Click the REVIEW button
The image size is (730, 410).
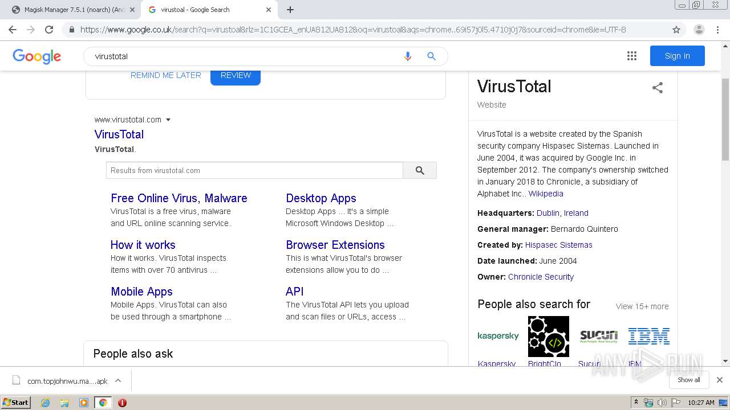[x=236, y=75]
